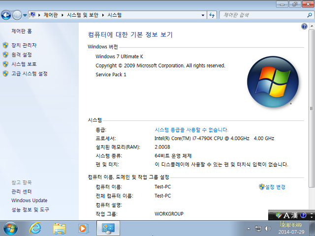The width and height of the screenshot is (315, 236).
Task: Click Control Panel taskbar button
Action: [108, 228]
